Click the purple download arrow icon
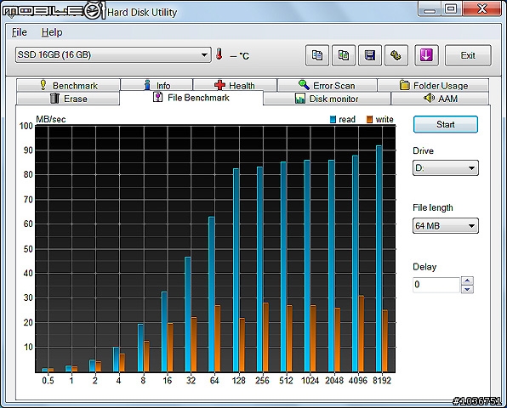This screenshot has height=408, width=507. (426, 55)
